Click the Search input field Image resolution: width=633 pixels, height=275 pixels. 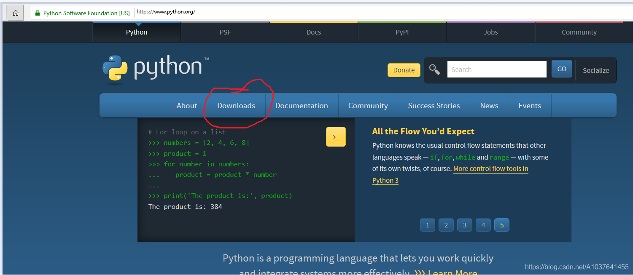[497, 69]
